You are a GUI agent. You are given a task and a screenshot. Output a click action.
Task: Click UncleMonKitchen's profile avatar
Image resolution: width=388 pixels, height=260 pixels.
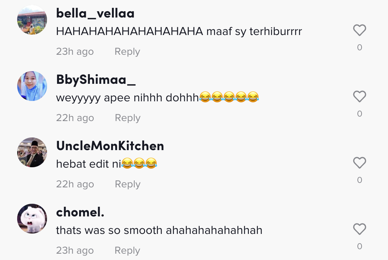coord(32,152)
